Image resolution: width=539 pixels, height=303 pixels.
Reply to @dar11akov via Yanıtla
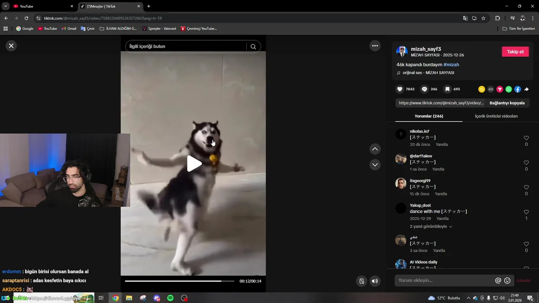pos(438,169)
